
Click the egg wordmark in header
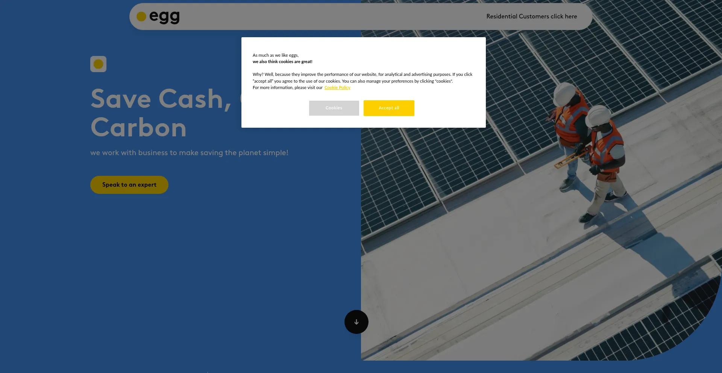point(164,17)
